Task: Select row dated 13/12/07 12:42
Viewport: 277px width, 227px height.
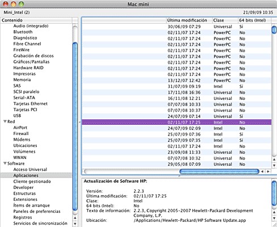Action: click(177, 81)
